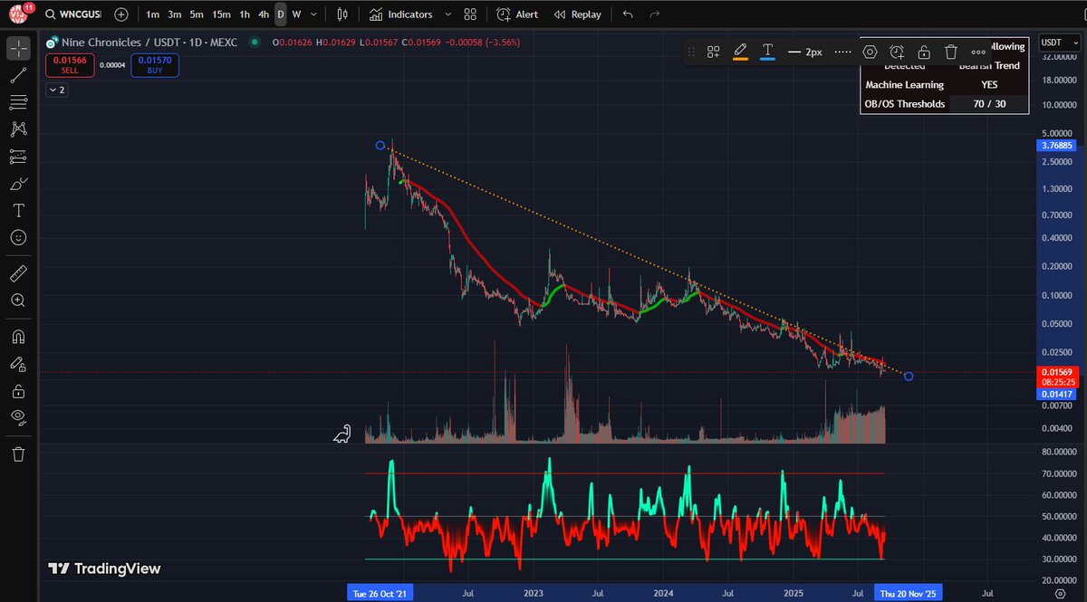Open more options in floating toolbar
Viewport: 1087px width, 602px height.
click(x=978, y=52)
